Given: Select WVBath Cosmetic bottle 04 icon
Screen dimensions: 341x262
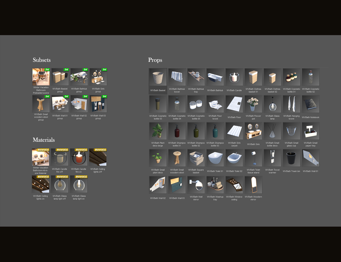Looking at the screenshot, I should pyautogui.click(x=177, y=104).
